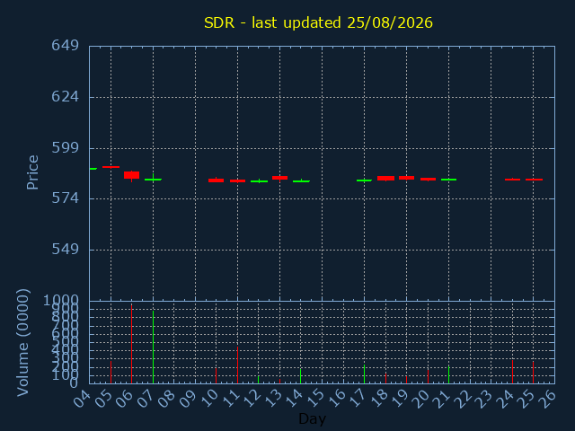Click the price axis label 549
This screenshot has height=431, width=575.
click(x=65, y=250)
